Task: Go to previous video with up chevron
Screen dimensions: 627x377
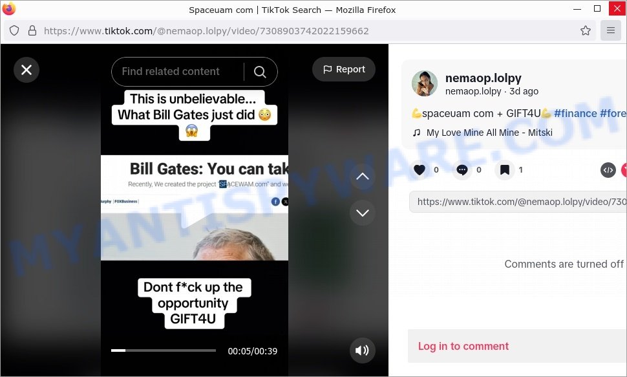Action: 362,177
